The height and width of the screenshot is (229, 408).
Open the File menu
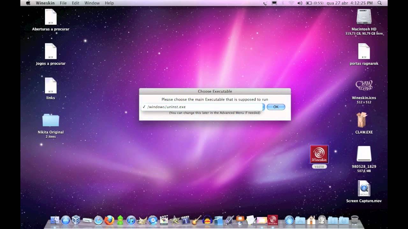coord(63,3)
